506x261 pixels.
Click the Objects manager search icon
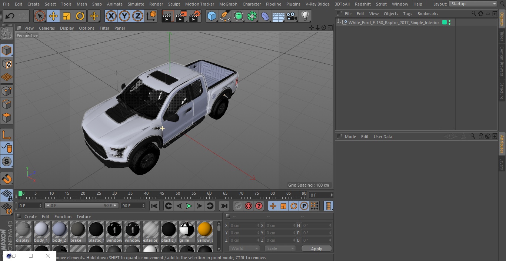tap(473, 13)
